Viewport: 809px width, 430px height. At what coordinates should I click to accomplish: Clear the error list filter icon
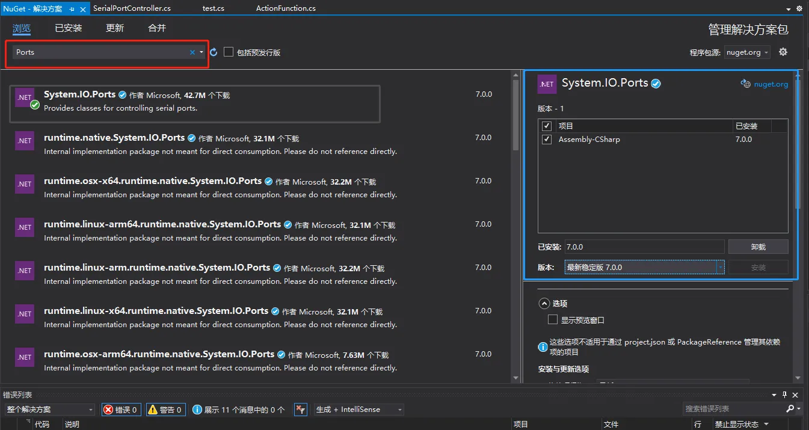[x=301, y=410]
